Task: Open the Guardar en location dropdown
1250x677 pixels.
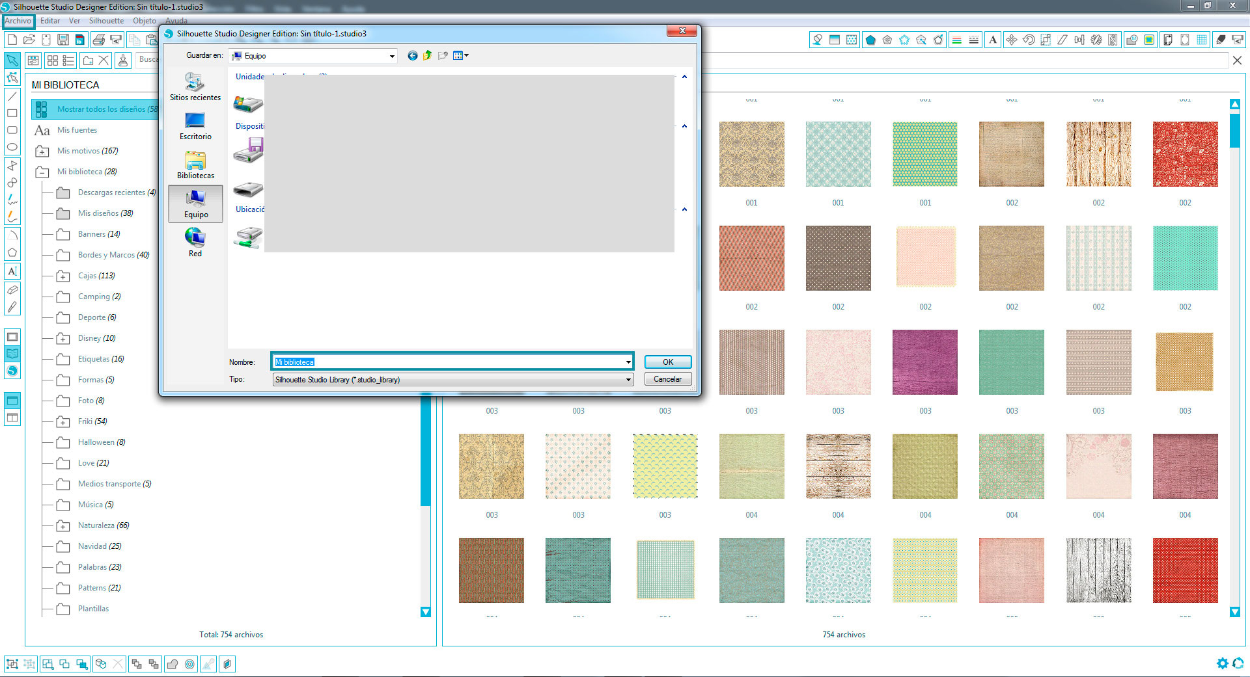Action: point(392,56)
